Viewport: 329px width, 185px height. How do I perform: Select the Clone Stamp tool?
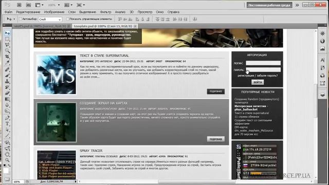7,81
